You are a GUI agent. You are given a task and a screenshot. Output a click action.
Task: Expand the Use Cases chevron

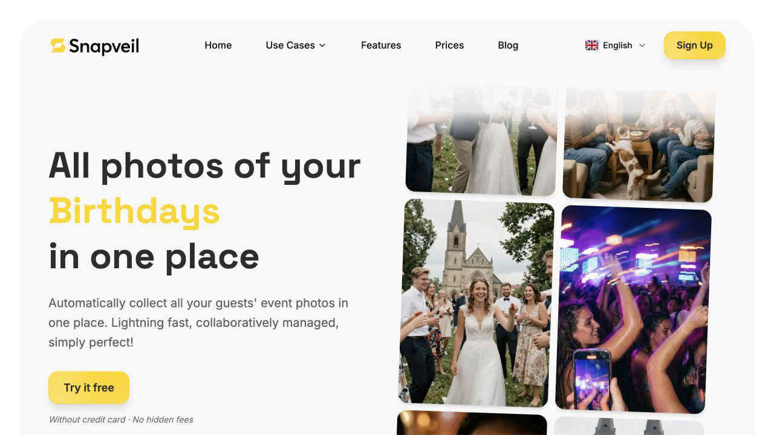click(x=322, y=45)
